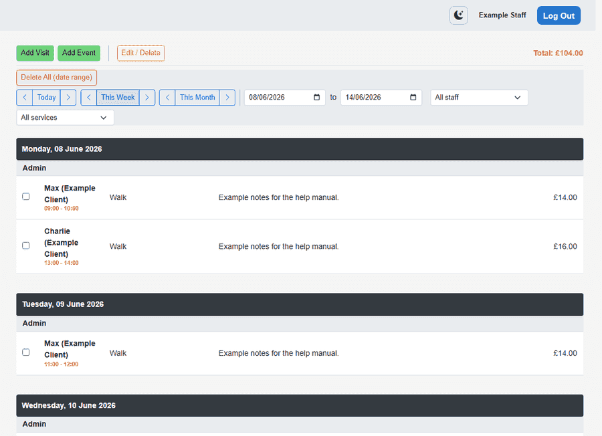
Task: Click the Add Event button
Action: (x=79, y=53)
